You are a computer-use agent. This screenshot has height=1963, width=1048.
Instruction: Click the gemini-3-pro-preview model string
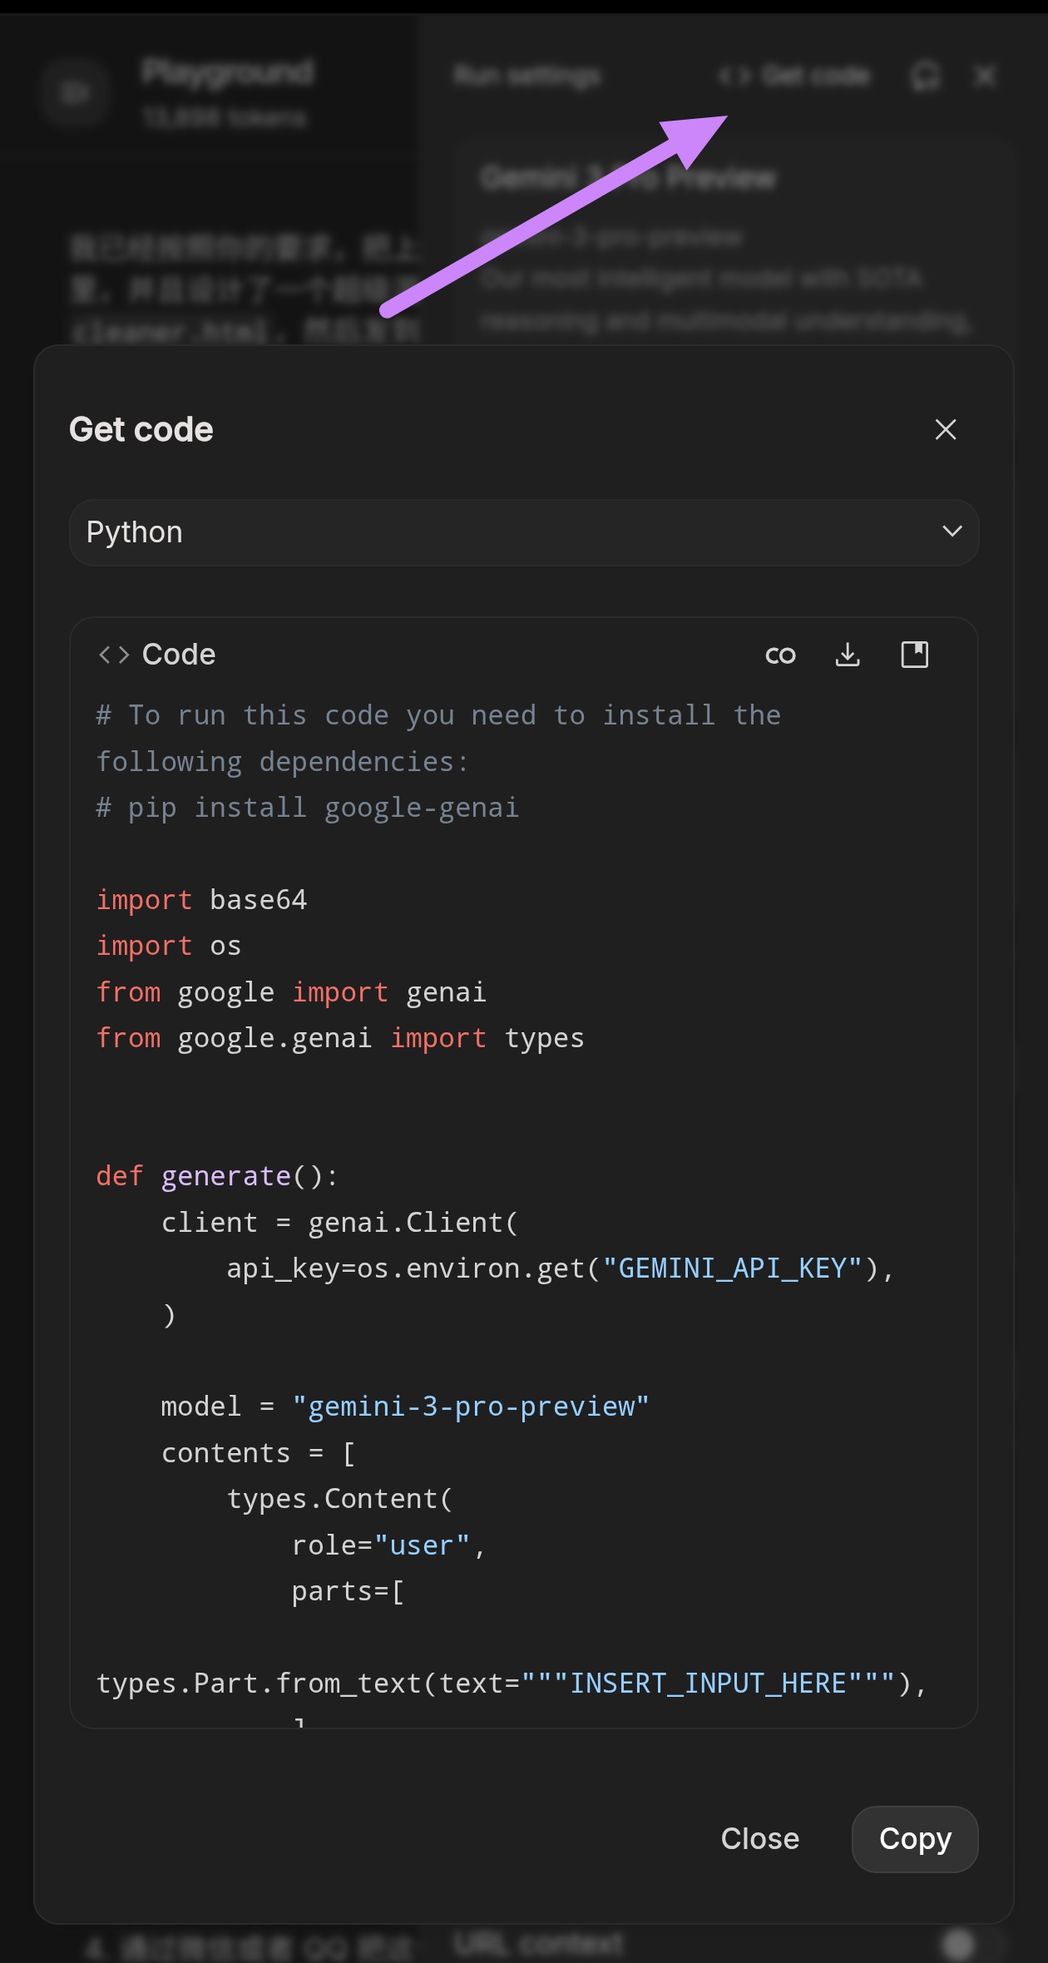coord(471,1407)
